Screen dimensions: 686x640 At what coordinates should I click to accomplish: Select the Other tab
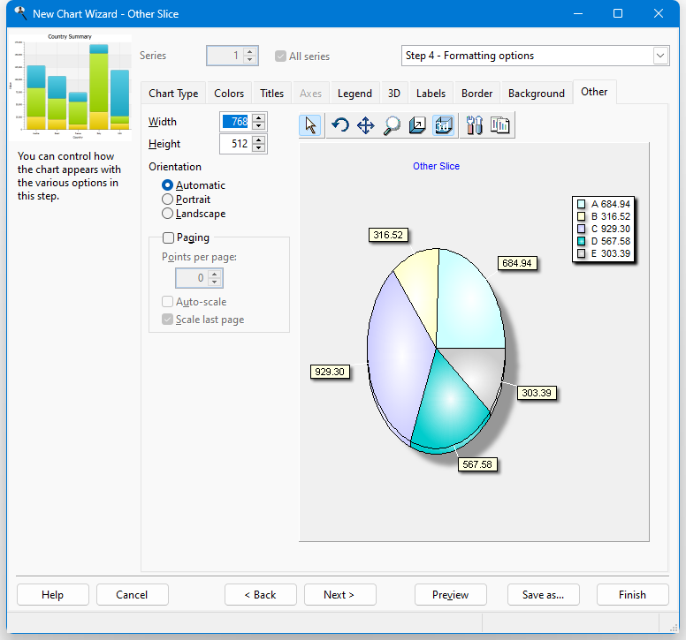click(594, 92)
